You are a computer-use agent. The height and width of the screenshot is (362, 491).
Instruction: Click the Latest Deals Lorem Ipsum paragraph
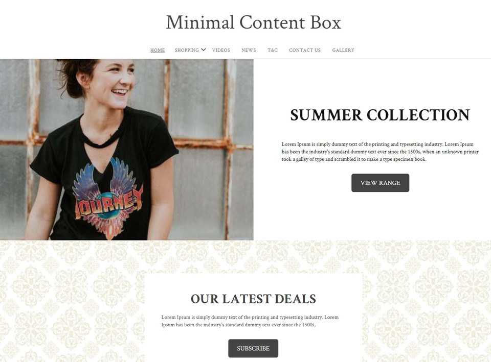click(x=250, y=321)
